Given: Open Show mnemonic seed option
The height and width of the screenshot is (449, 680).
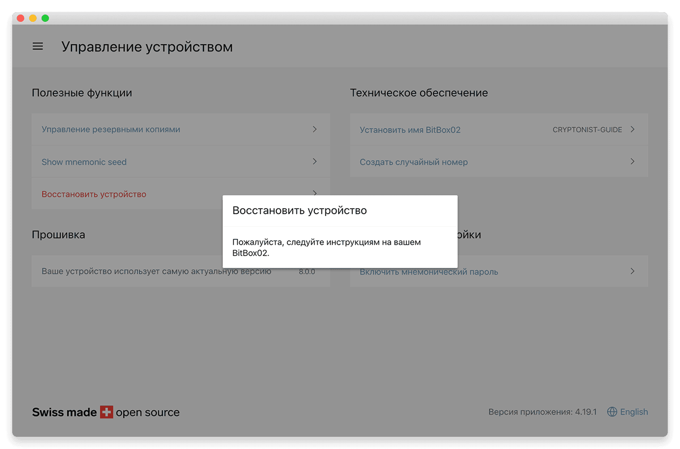Looking at the screenshot, I should pos(181,162).
